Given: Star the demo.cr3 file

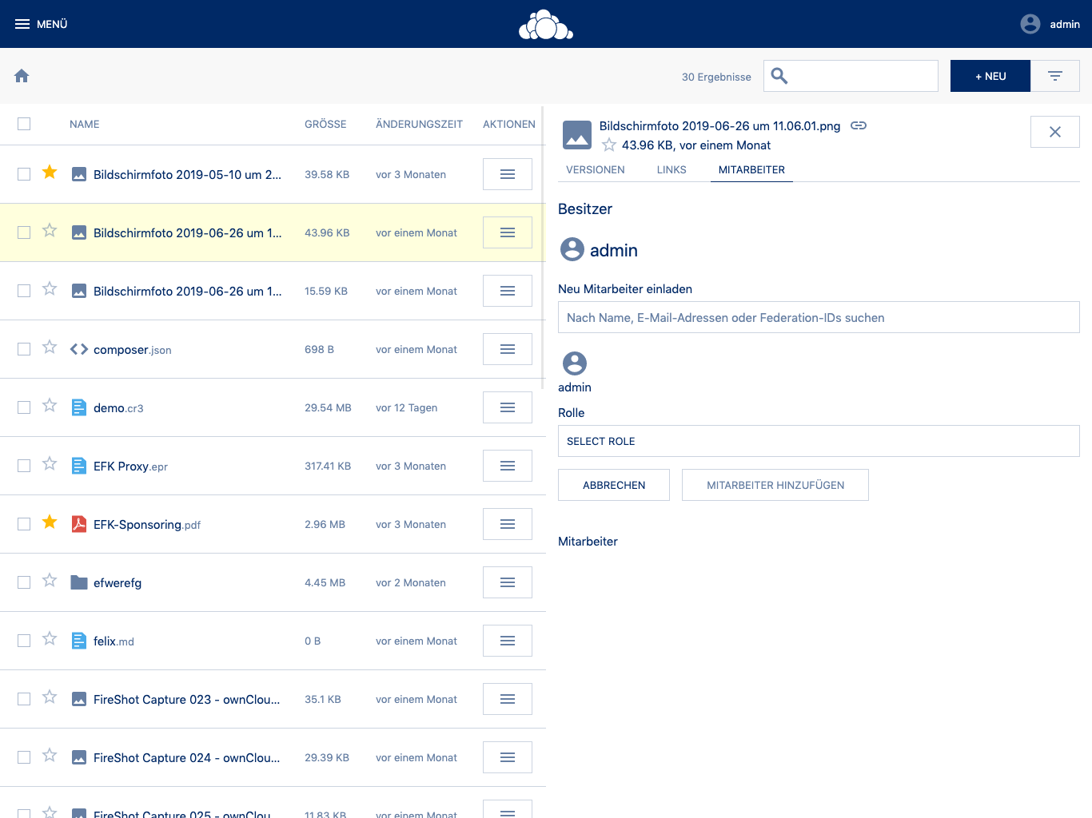Looking at the screenshot, I should [x=50, y=406].
